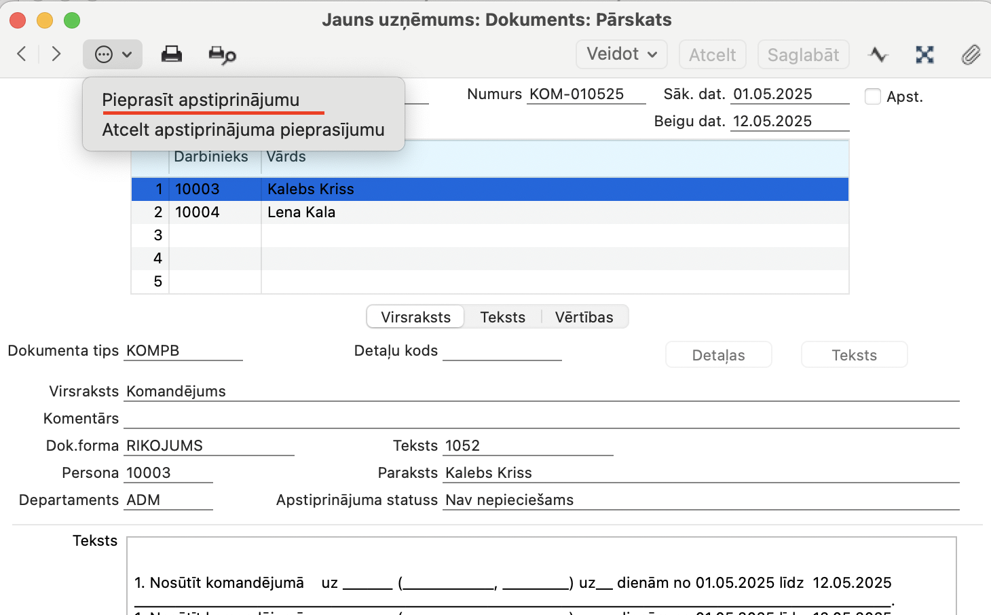Image resolution: width=991 pixels, height=615 pixels.
Task: Switch to the Vērtības tab
Action: (584, 317)
